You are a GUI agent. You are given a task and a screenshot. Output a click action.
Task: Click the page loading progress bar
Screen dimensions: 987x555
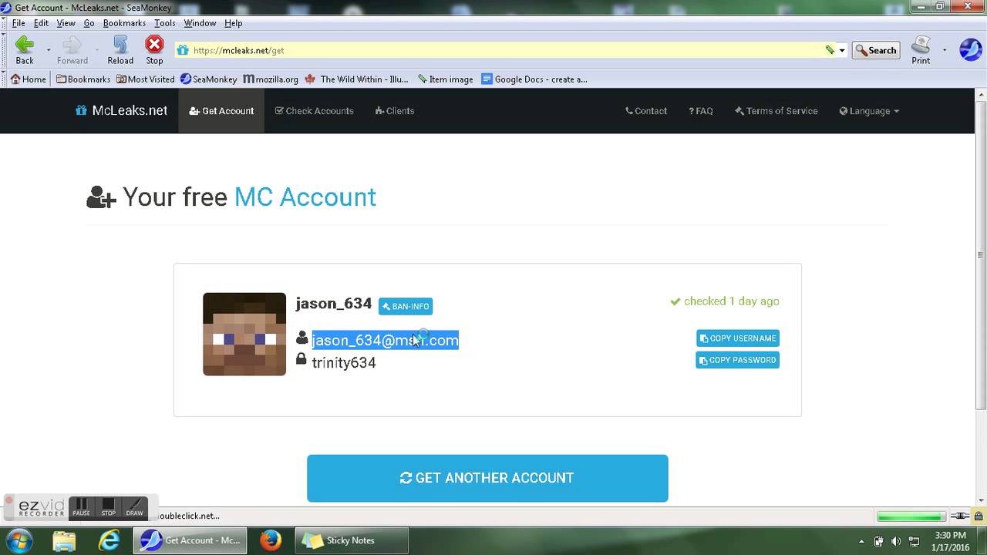pos(911,516)
